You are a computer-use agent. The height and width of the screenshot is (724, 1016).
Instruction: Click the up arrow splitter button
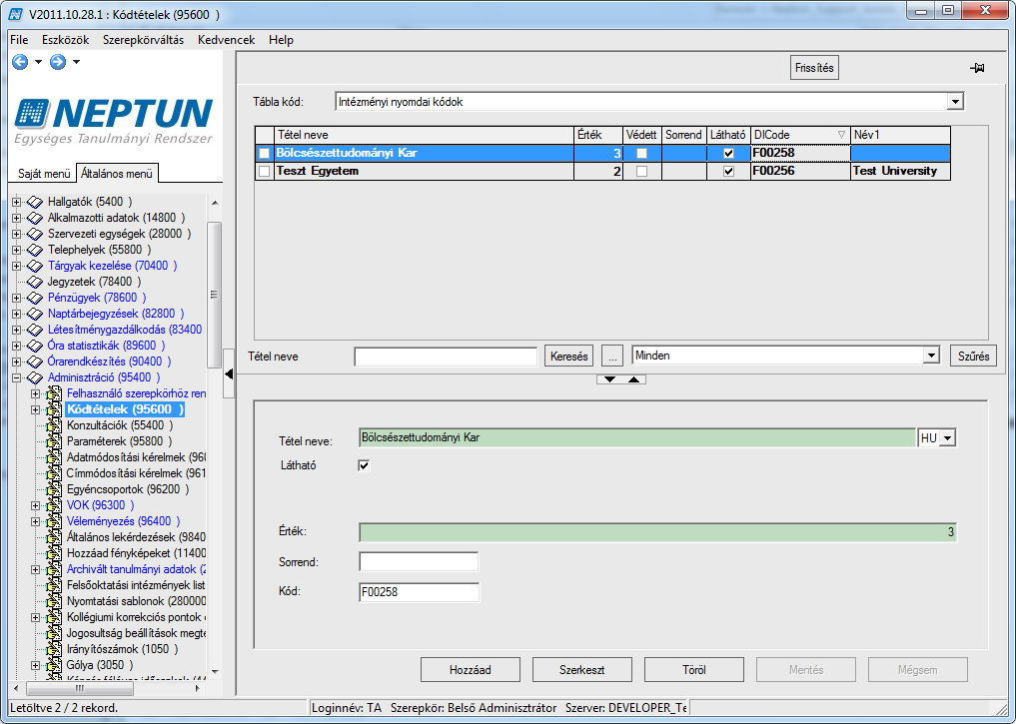(633, 379)
